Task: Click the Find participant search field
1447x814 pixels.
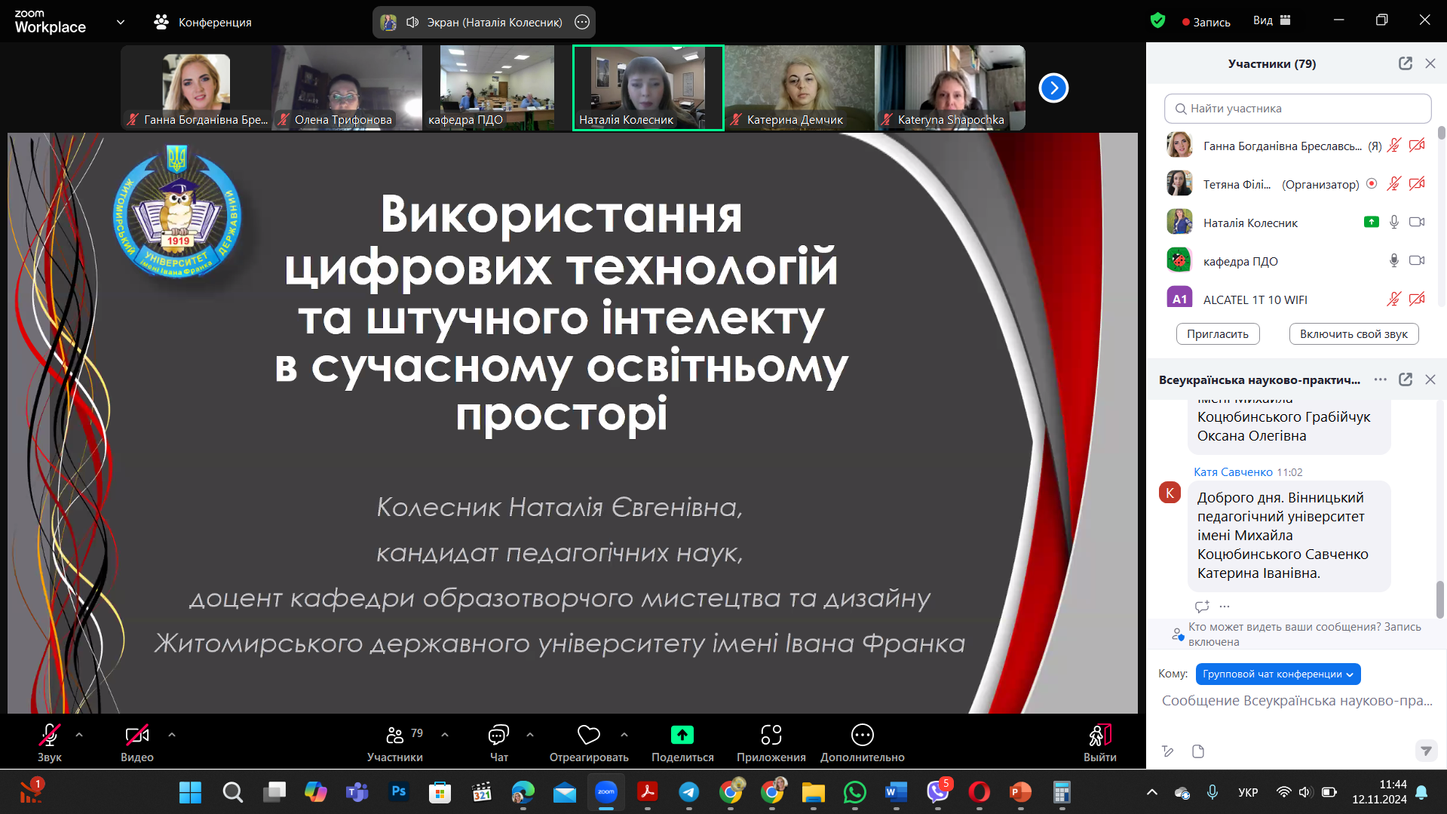Action: [x=1297, y=109]
